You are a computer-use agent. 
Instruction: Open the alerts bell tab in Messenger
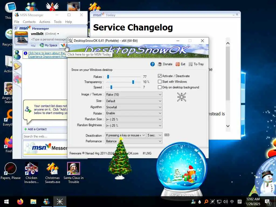tap(17, 66)
